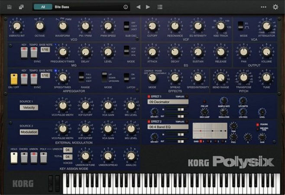Viewport: 285px width, 195px height.
Task: Toggle the yellow Arpeggiator On/Off switch
Action: 14,78
